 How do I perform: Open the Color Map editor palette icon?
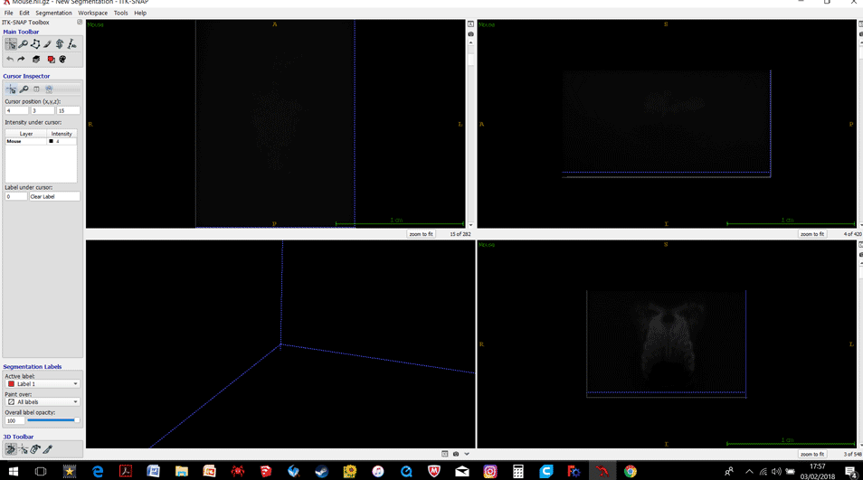62,59
